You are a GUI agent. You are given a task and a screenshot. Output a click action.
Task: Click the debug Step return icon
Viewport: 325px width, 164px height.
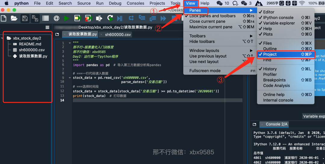[x=153, y=18]
